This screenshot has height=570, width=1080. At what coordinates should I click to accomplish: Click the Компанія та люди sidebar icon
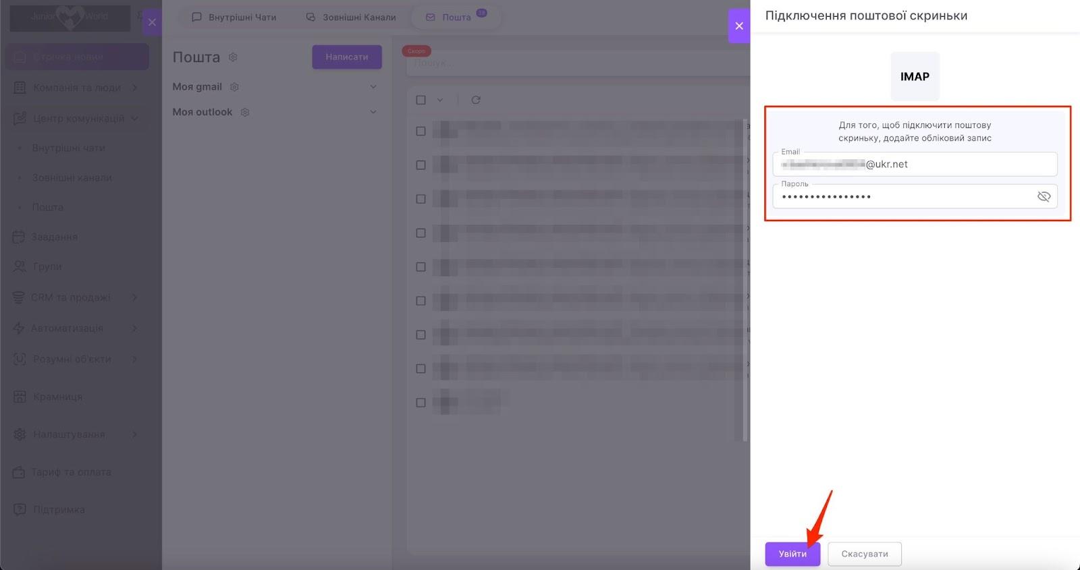(x=20, y=88)
